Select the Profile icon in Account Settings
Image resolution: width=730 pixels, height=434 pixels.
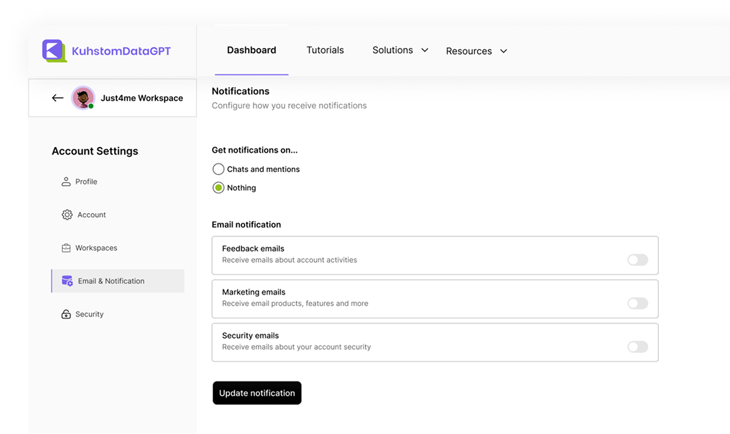[x=66, y=181]
